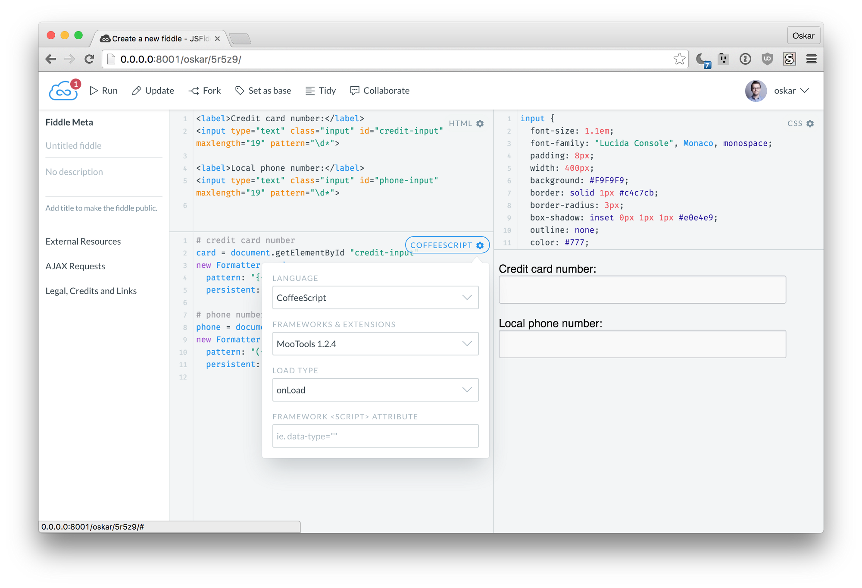
Task: Expand the oskar user account menu
Action: [791, 91]
